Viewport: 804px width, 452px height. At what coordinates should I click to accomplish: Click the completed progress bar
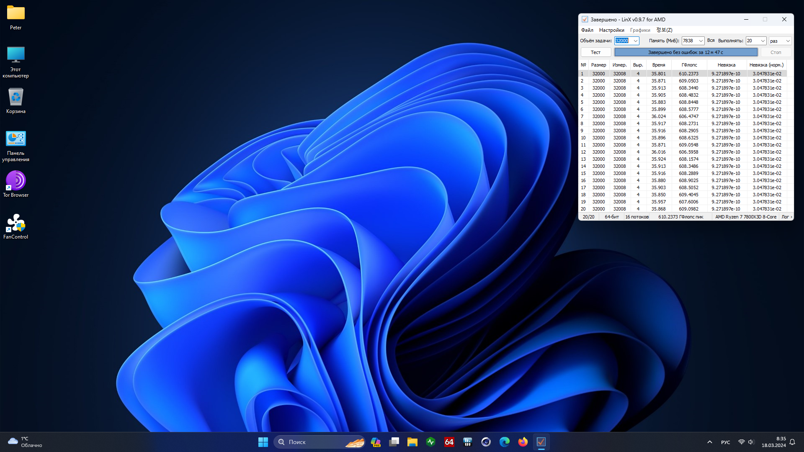(x=685, y=52)
